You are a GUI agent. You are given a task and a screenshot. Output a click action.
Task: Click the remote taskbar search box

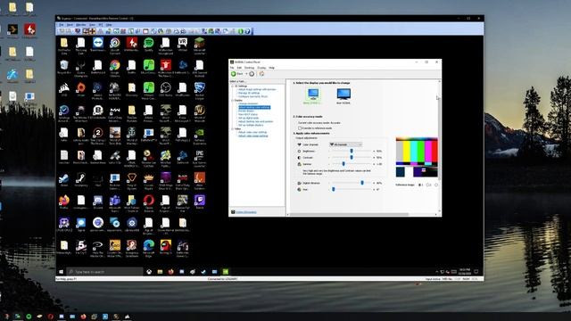105,271
